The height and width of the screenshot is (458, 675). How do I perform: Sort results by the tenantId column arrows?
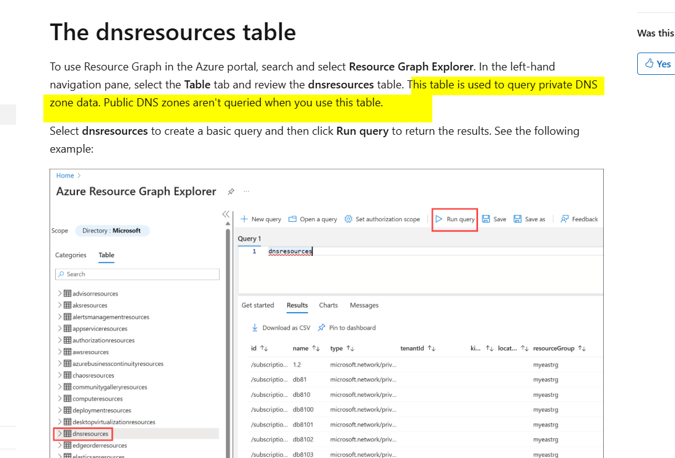[432, 349]
